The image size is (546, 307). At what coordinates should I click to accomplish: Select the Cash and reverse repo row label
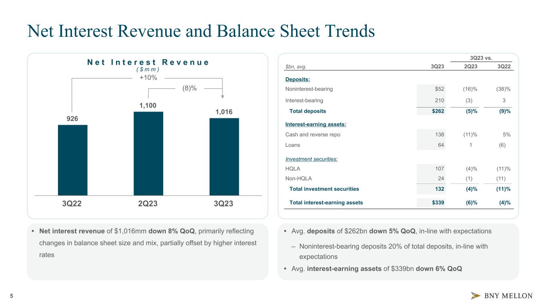coord(313,135)
